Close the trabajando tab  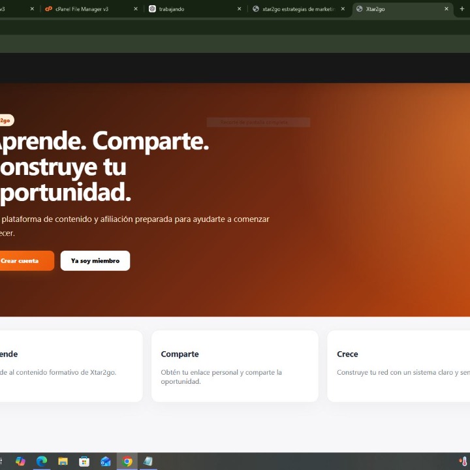(239, 9)
